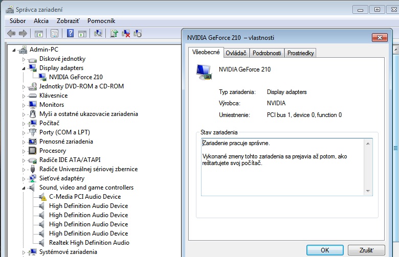Click the disable device down-arrow icon

138,33
